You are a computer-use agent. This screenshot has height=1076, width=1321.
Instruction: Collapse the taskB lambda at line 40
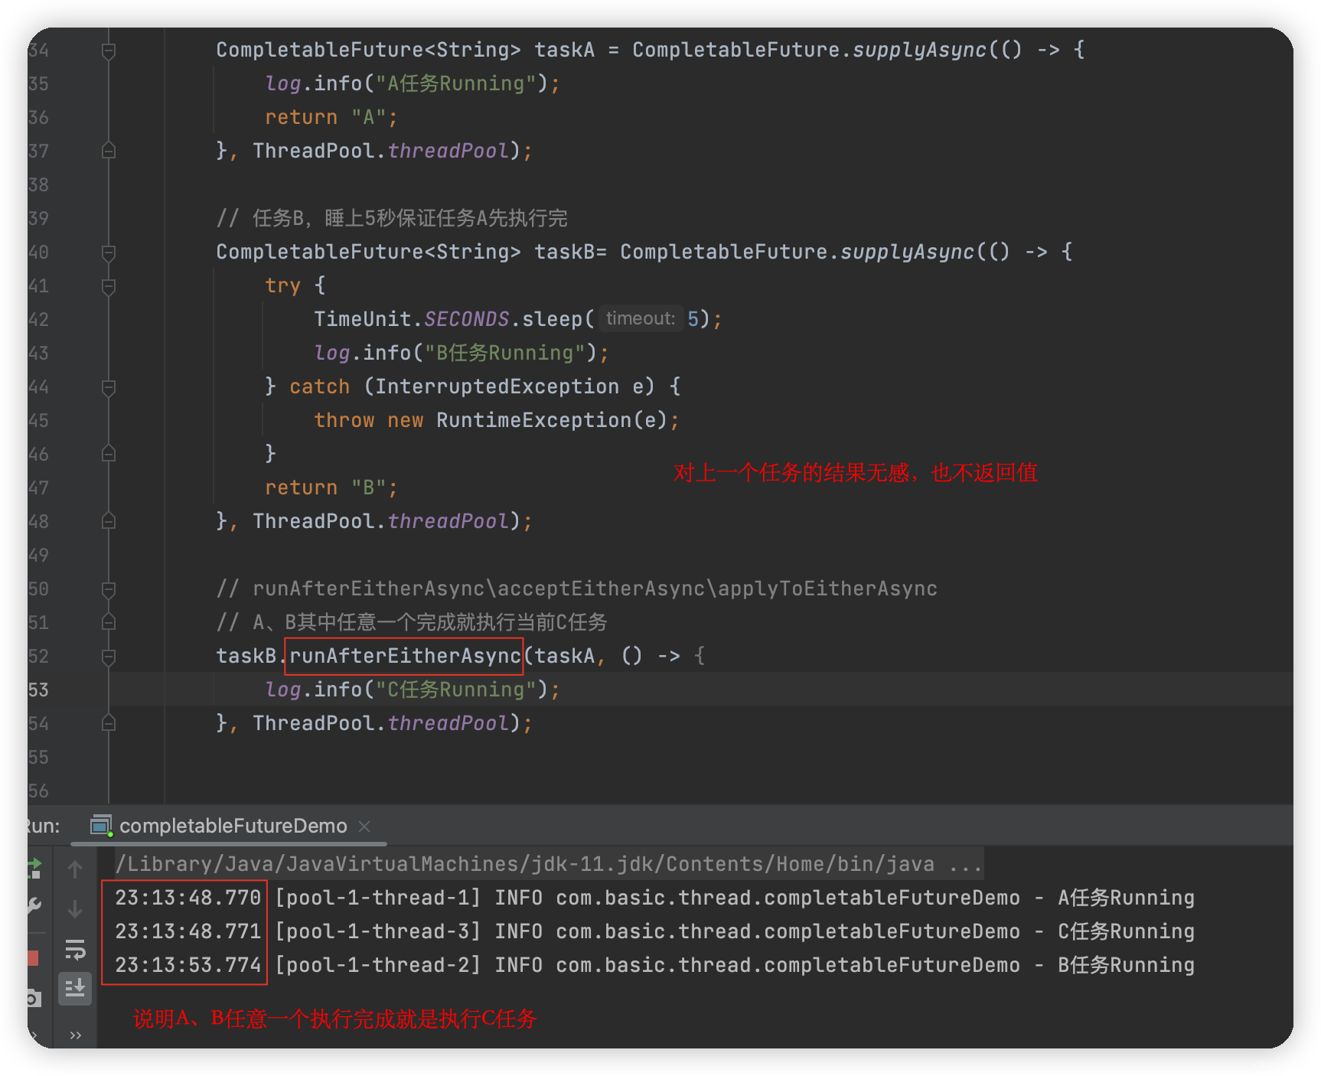109,253
